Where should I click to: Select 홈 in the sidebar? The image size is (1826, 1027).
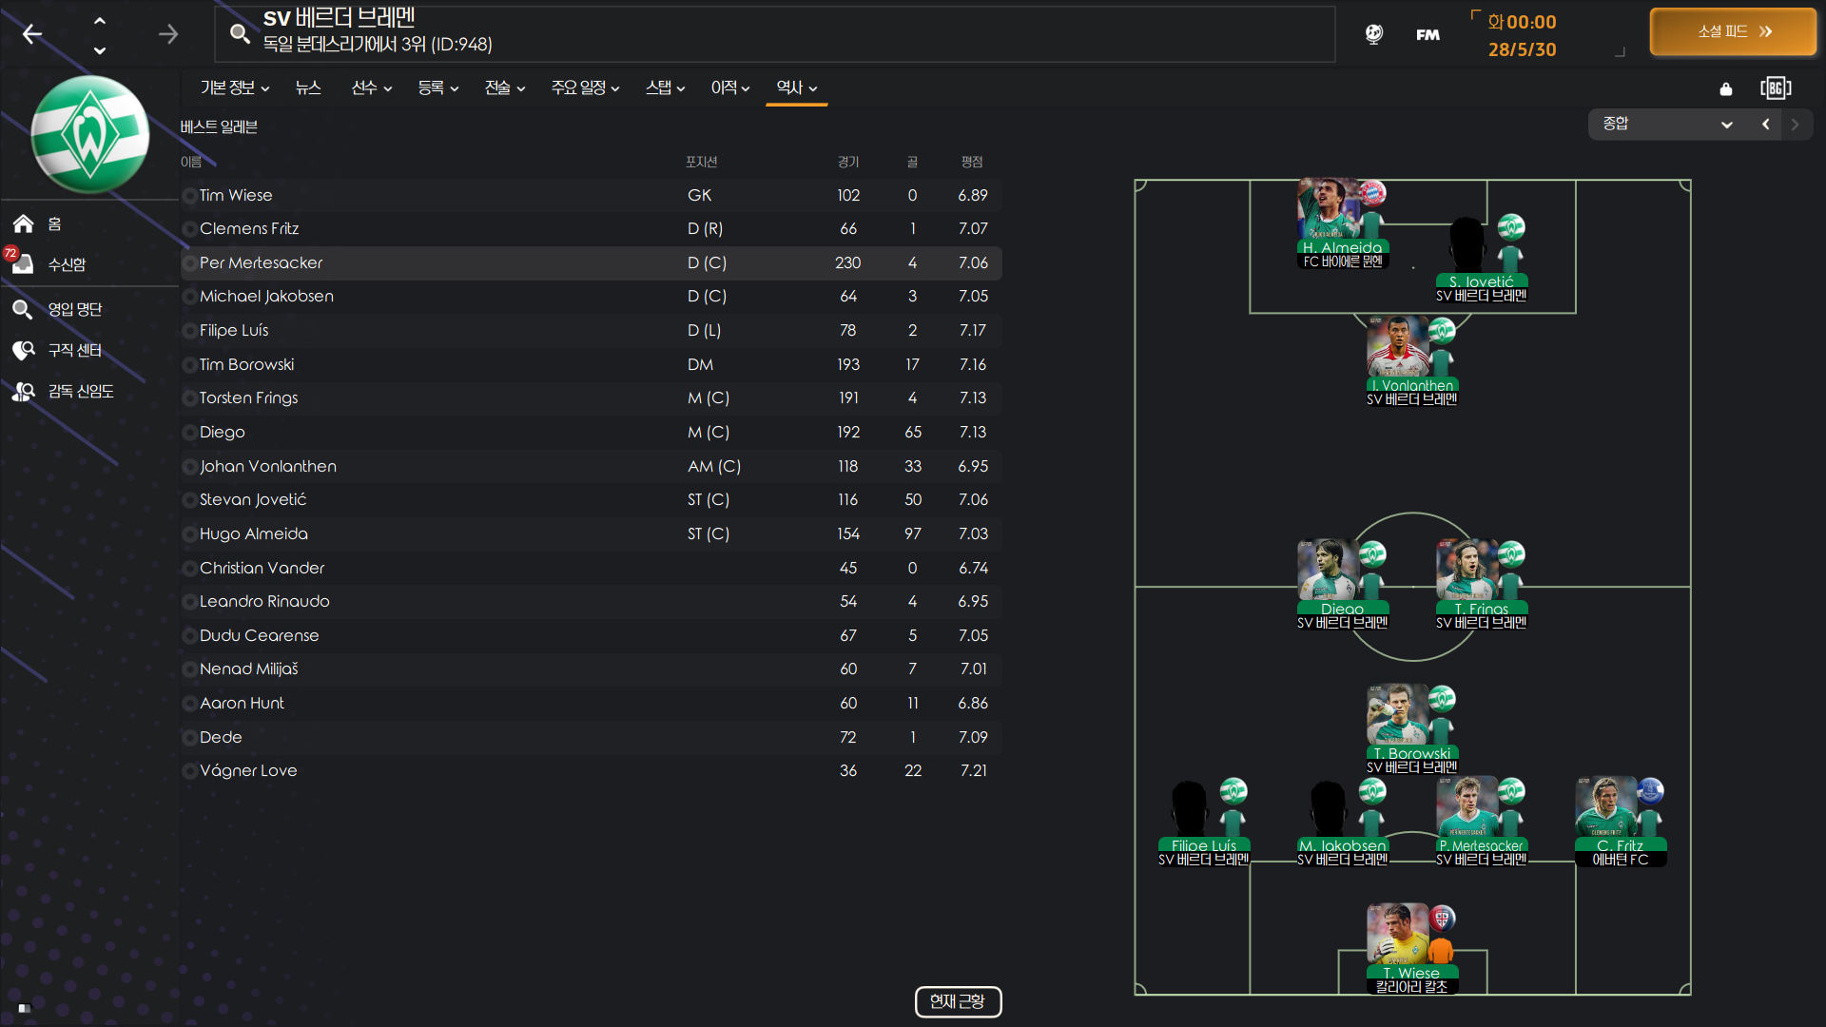[x=55, y=223]
